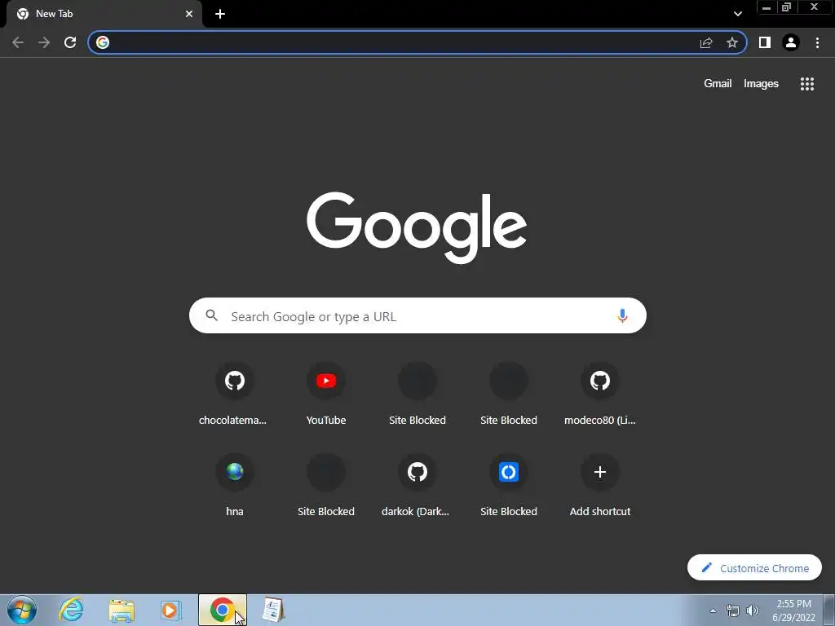The width and height of the screenshot is (835, 626).
Task: Open the hna globe shortcut
Action: 234,485
